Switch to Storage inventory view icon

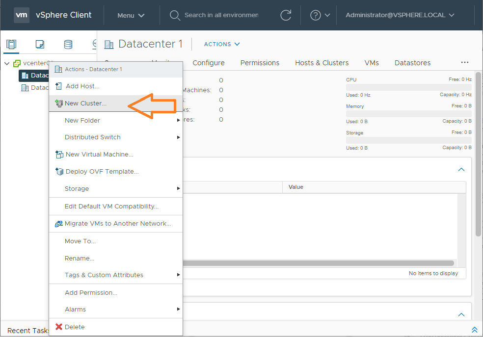pos(68,44)
